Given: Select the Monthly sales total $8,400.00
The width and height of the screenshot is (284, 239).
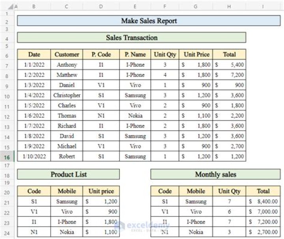Looking at the screenshot, I should tap(263, 201).
